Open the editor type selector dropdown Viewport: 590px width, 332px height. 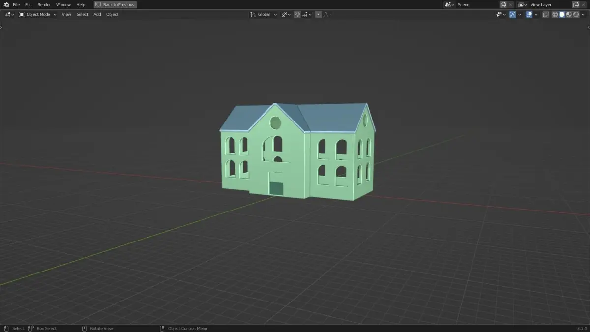click(9, 14)
